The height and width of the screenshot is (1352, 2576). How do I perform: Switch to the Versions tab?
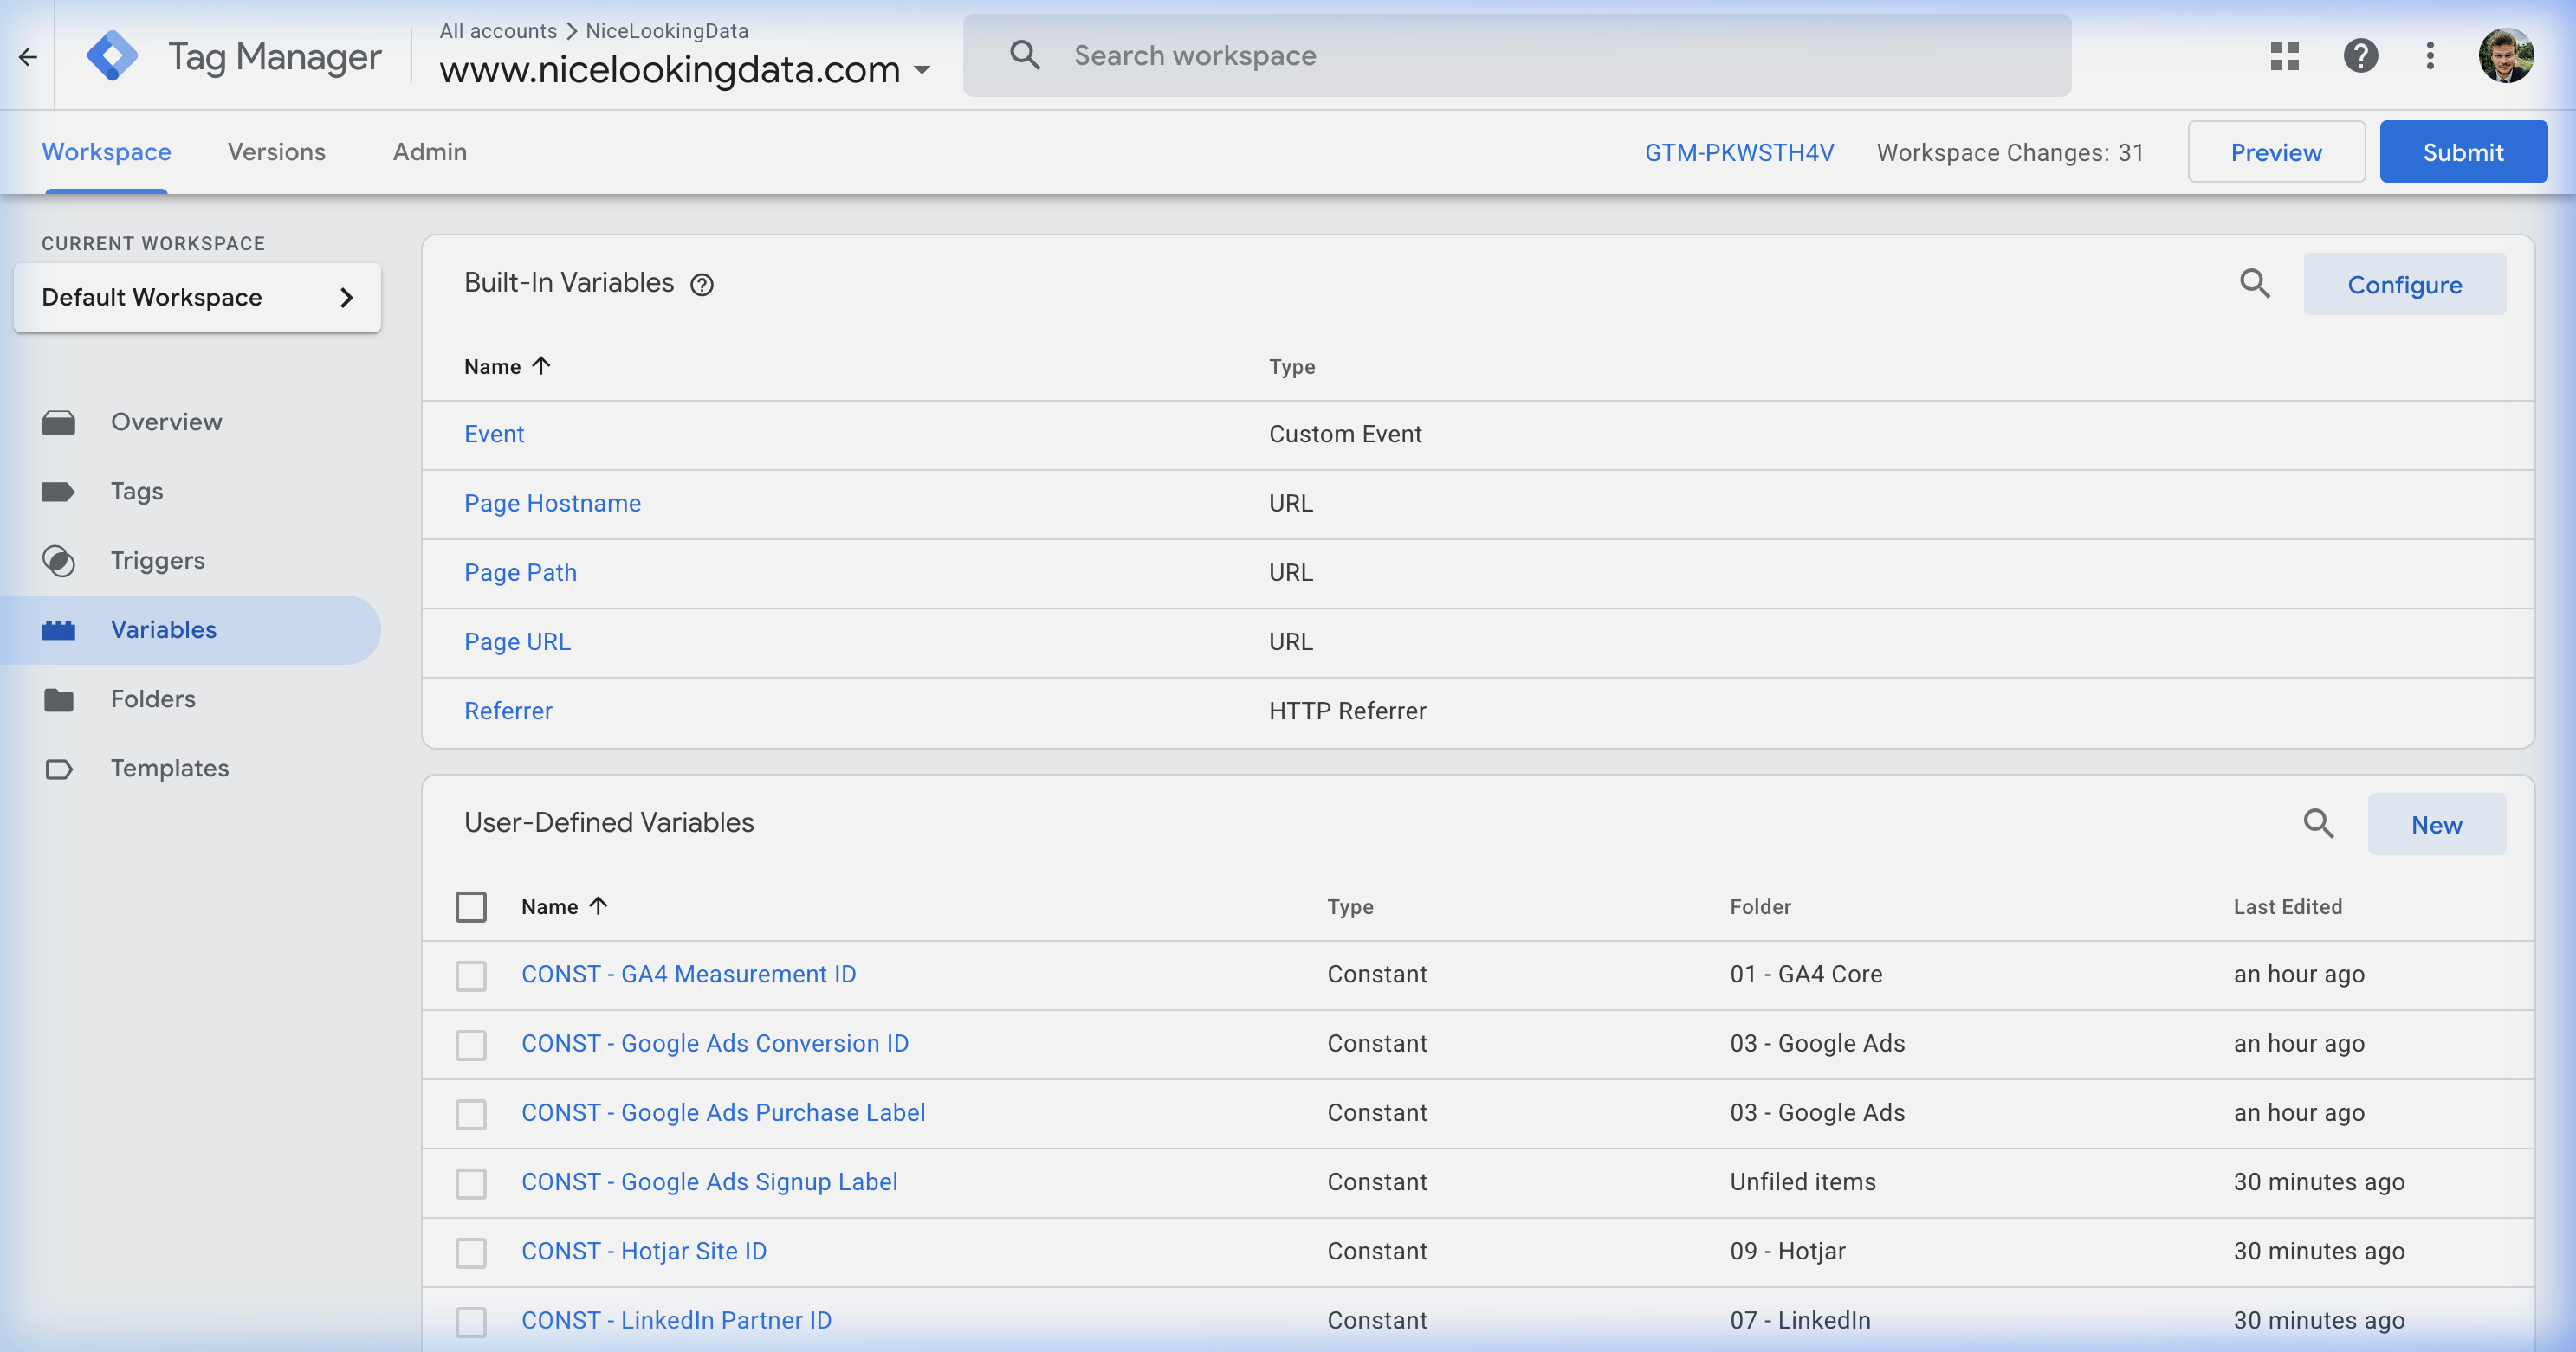276,151
